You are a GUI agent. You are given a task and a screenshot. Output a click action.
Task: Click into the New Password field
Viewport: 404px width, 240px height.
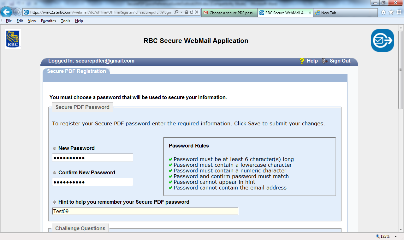92,158
